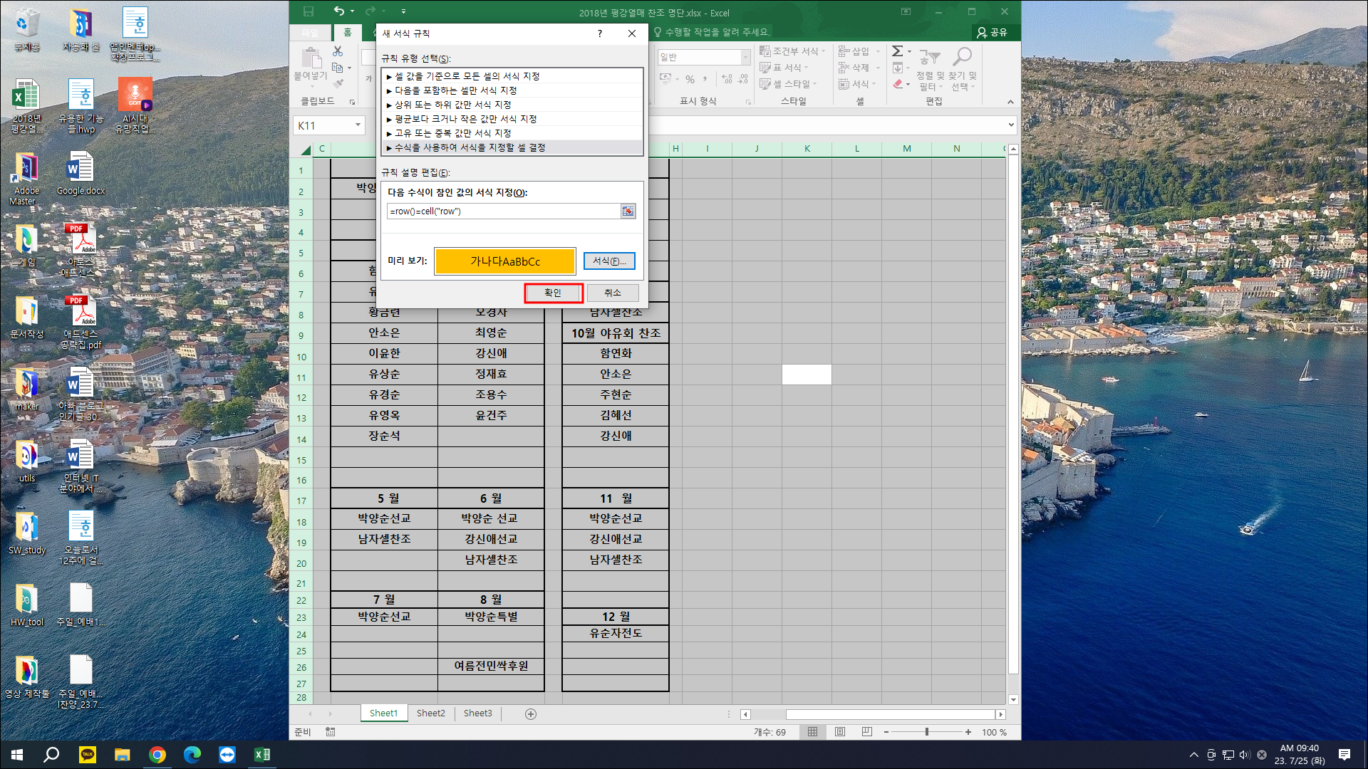Click the range selector icon in formula field
The width and height of the screenshot is (1368, 769).
(628, 211)
